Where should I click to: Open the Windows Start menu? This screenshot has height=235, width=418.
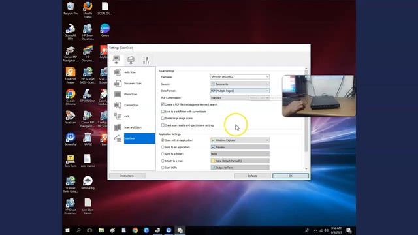point(67,230)
